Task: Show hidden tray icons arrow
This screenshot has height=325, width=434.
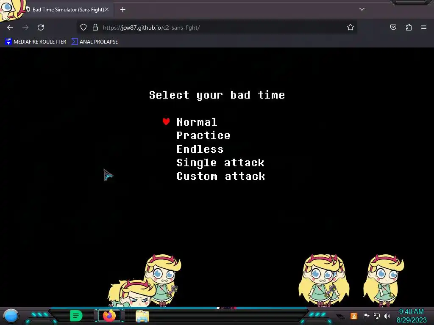Action: coord(341,317)
